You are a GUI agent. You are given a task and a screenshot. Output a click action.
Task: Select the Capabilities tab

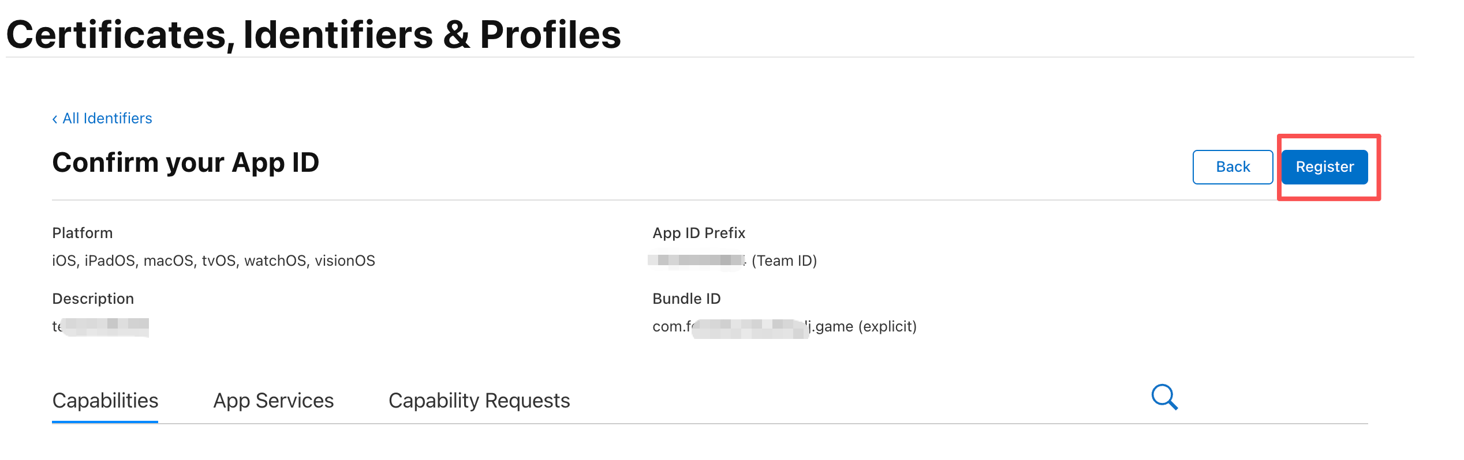click(105, 401)
